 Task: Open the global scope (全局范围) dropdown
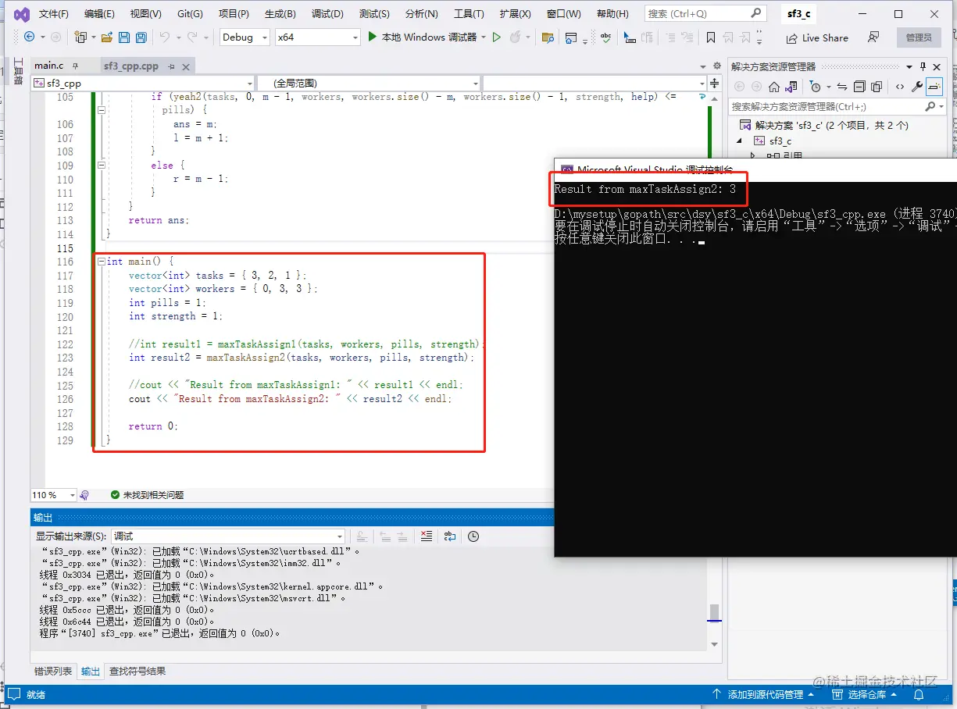(x=368, y=83)
